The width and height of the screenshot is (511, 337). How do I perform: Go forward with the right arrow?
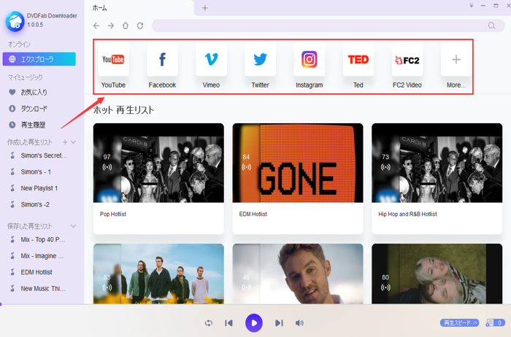111,26
